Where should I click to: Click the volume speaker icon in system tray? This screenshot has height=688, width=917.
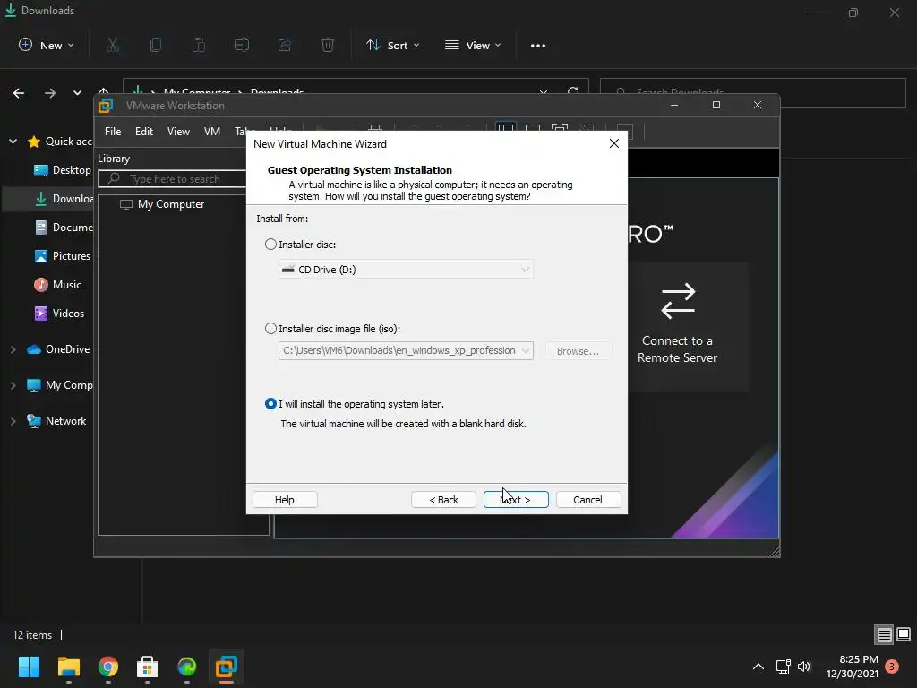(x=804, y=666)
